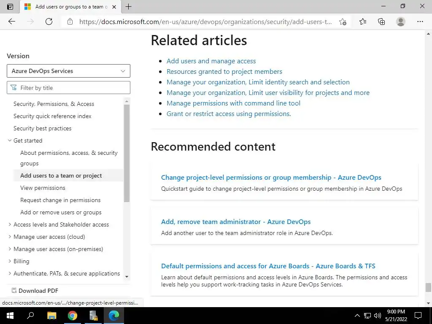Screen dimensions: 432x324
Task: Click the Windows Start button
Action: [x=10, y=316]
